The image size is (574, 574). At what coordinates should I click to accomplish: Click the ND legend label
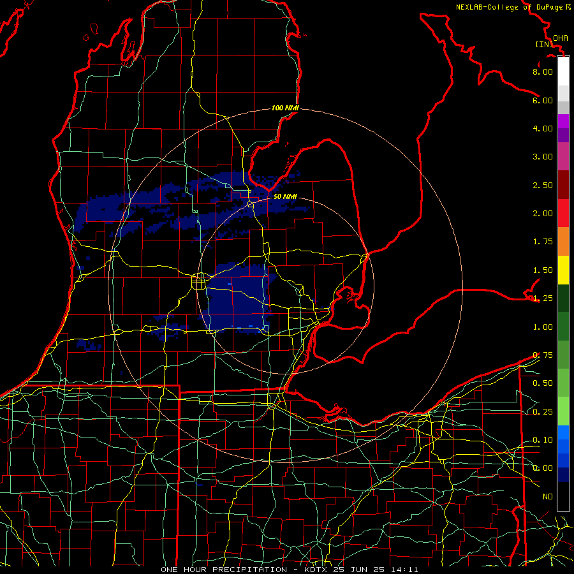pyautogui.click(x=548, y=497)
